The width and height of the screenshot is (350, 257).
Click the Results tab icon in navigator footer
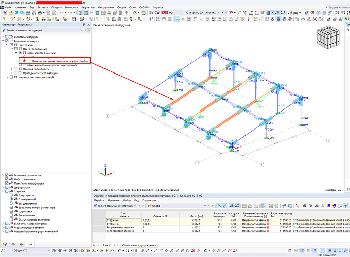pos(30,244)
